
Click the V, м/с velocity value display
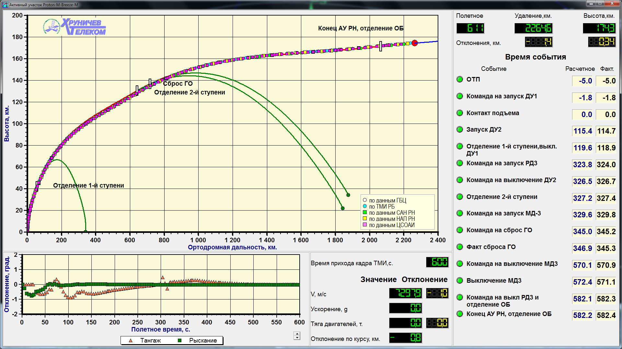click(x=405, y=293)
